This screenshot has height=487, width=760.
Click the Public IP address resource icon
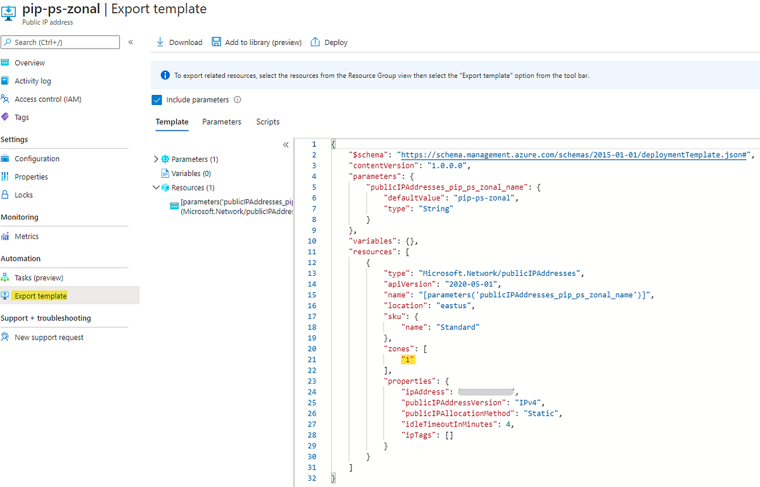8,14
